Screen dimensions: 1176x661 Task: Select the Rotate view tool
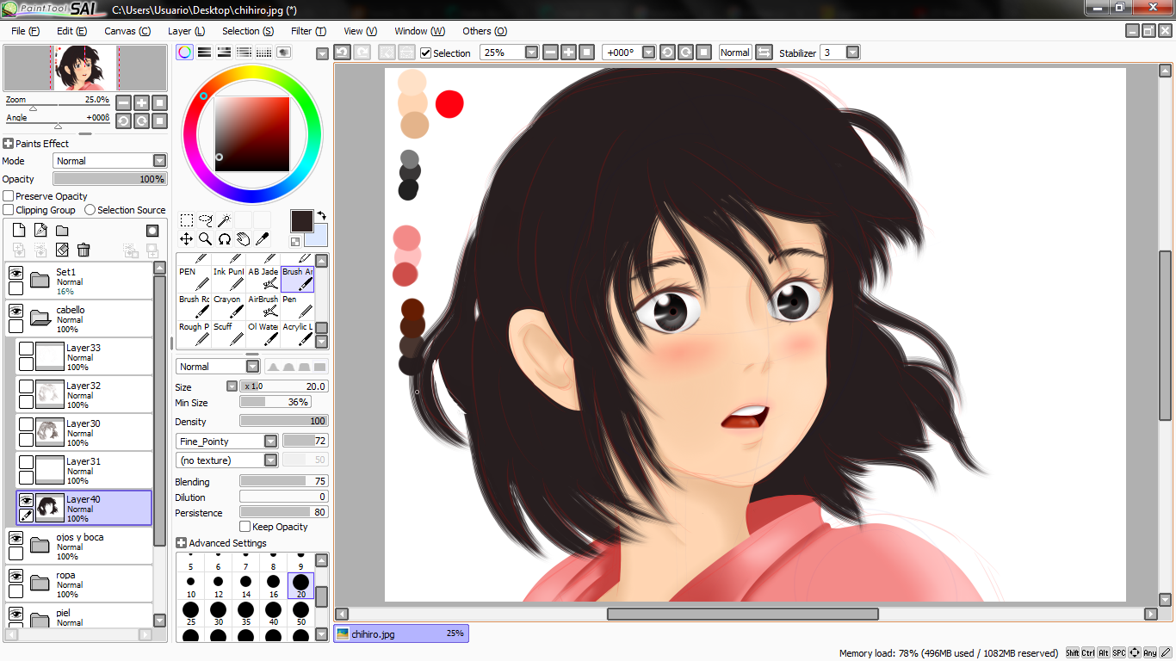coord(224,238)
